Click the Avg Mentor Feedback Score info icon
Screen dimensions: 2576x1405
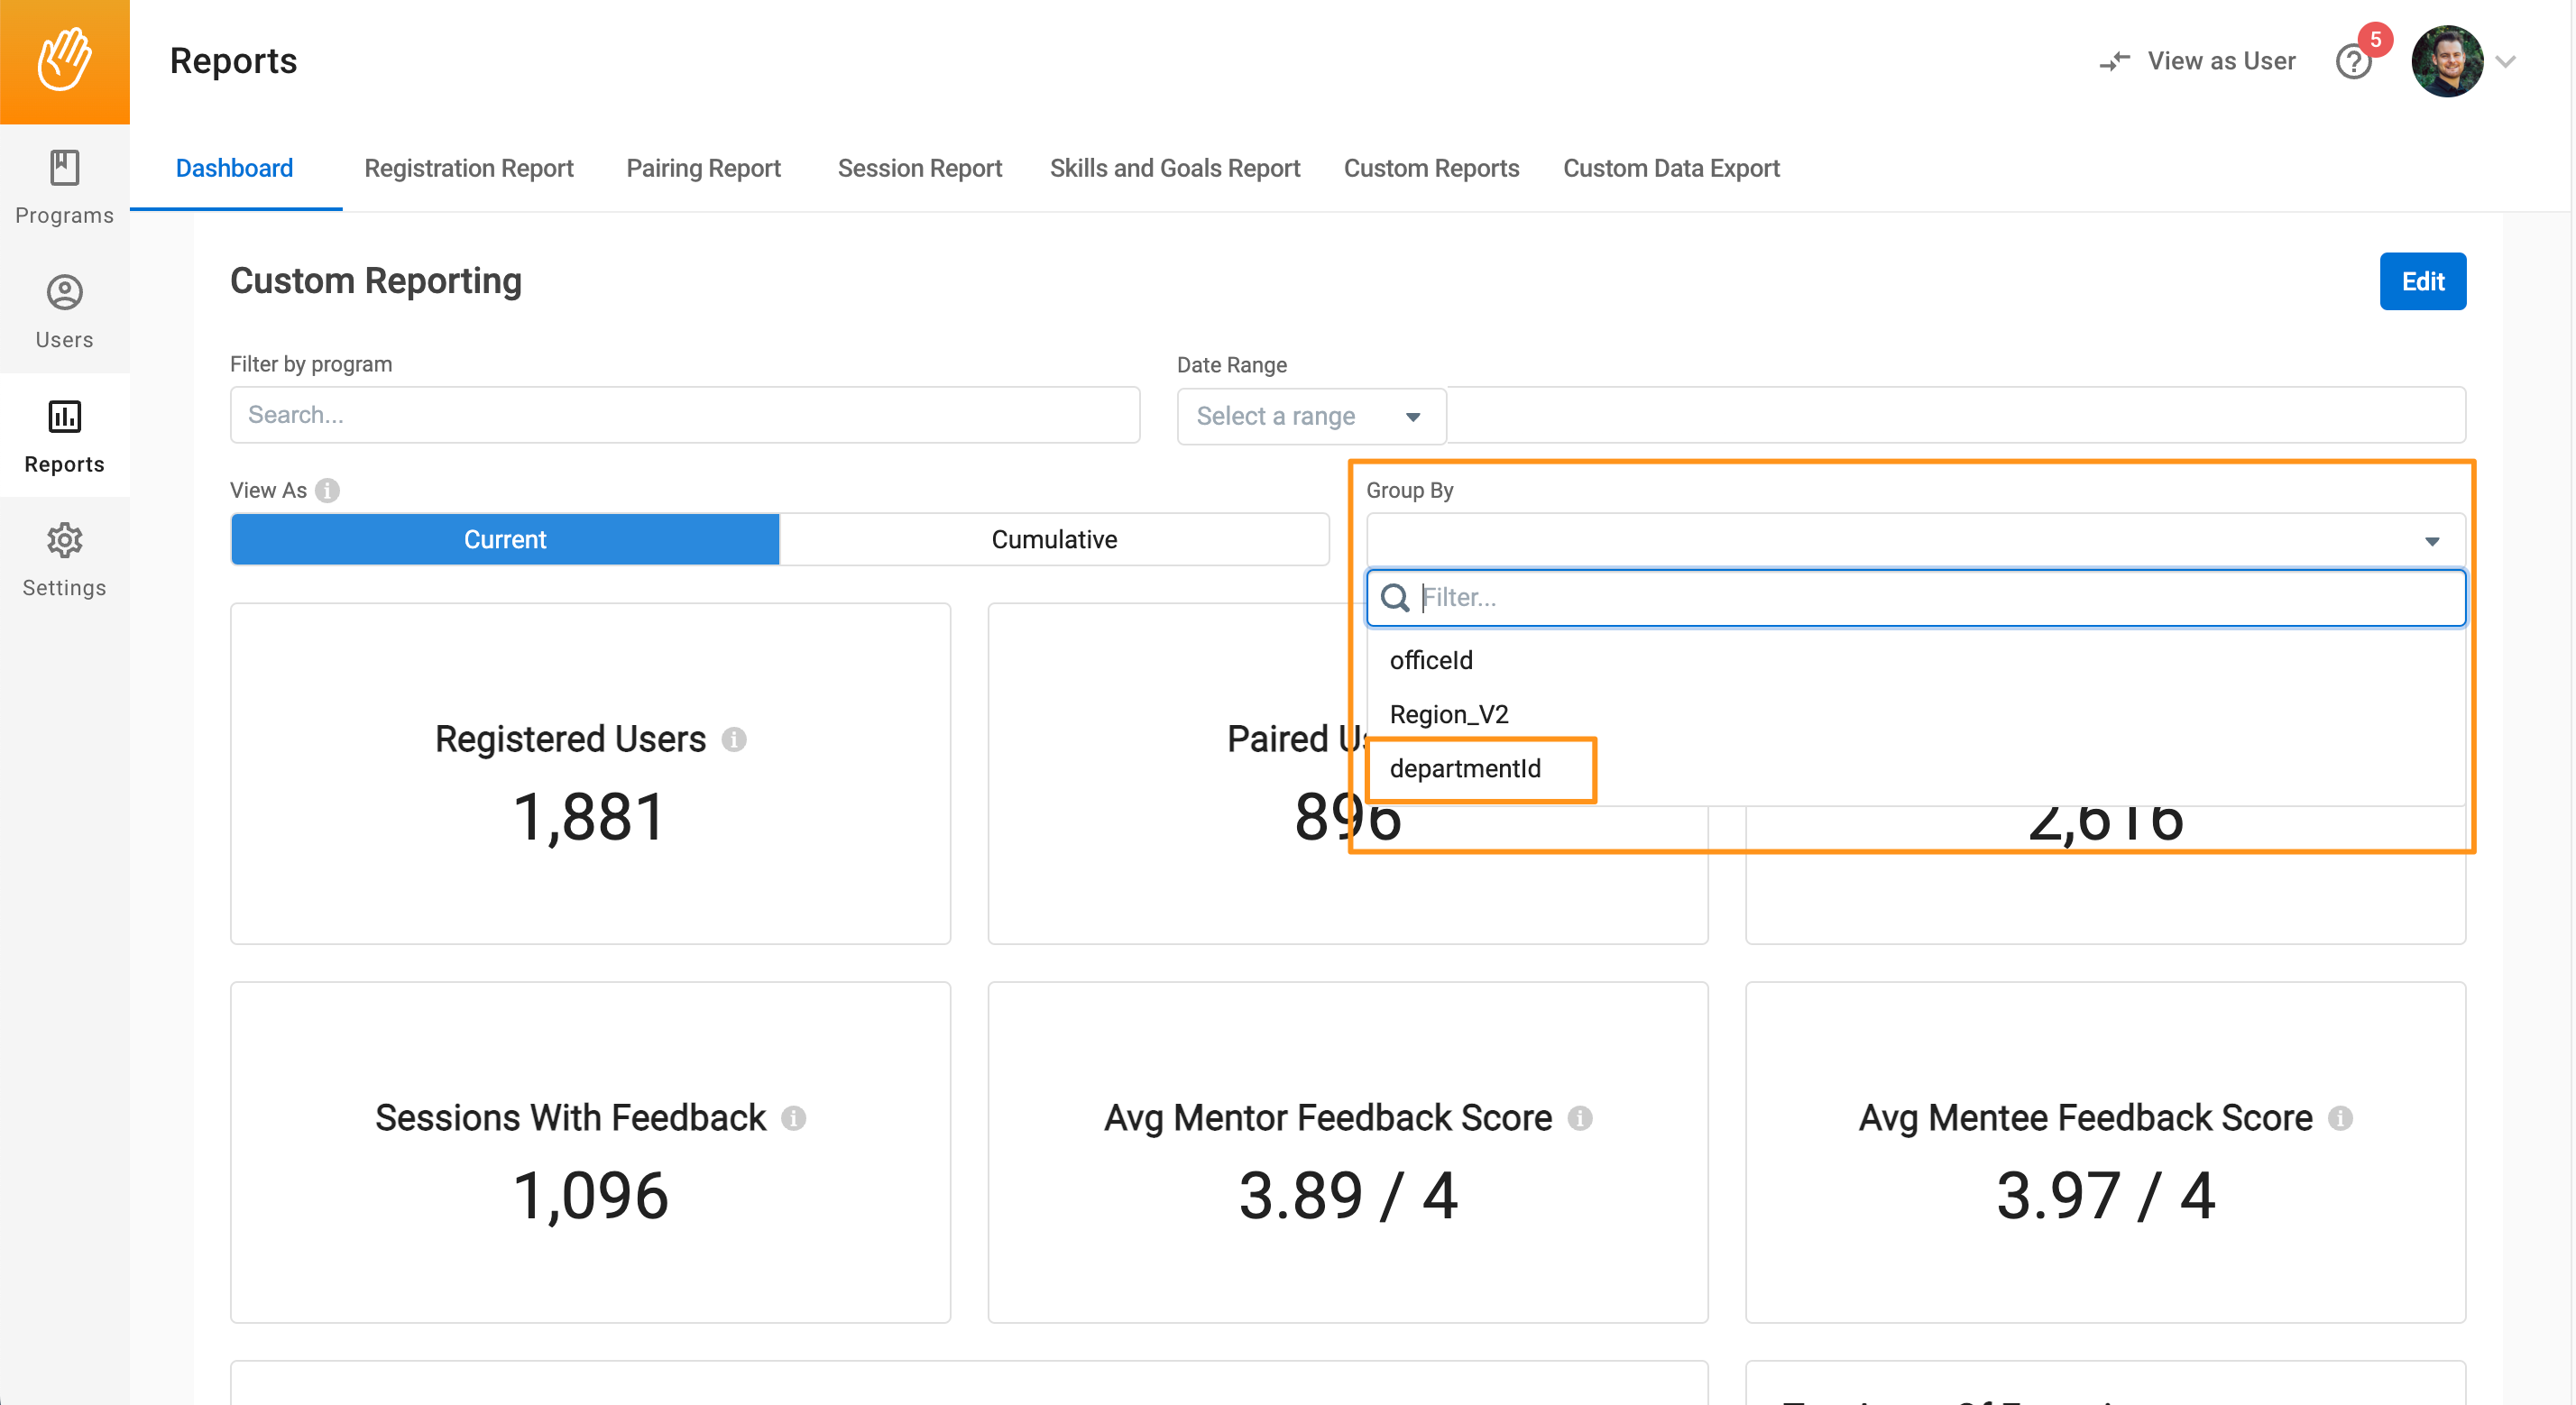[x=1580, y=1117]
